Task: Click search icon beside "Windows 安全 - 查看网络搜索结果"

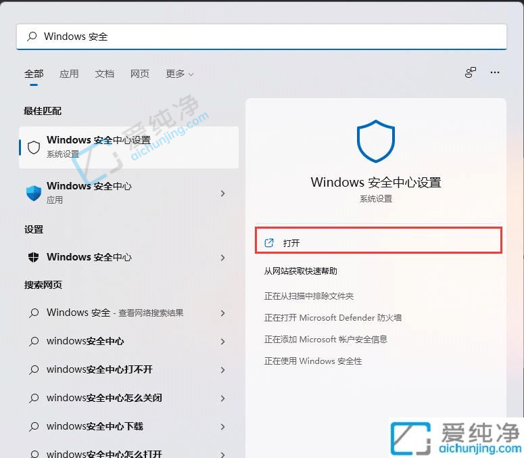Action: (34, 313)
